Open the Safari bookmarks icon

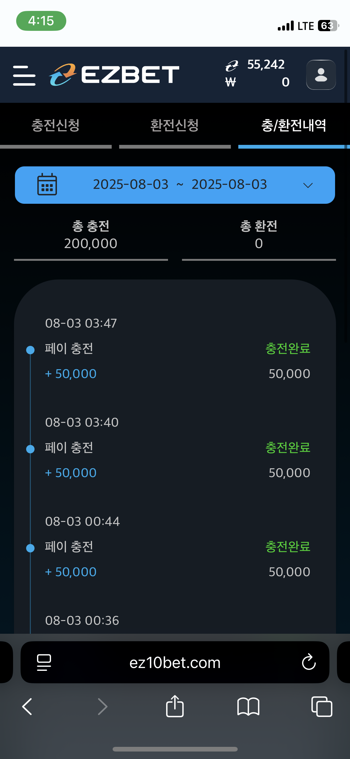click(248, 706)
